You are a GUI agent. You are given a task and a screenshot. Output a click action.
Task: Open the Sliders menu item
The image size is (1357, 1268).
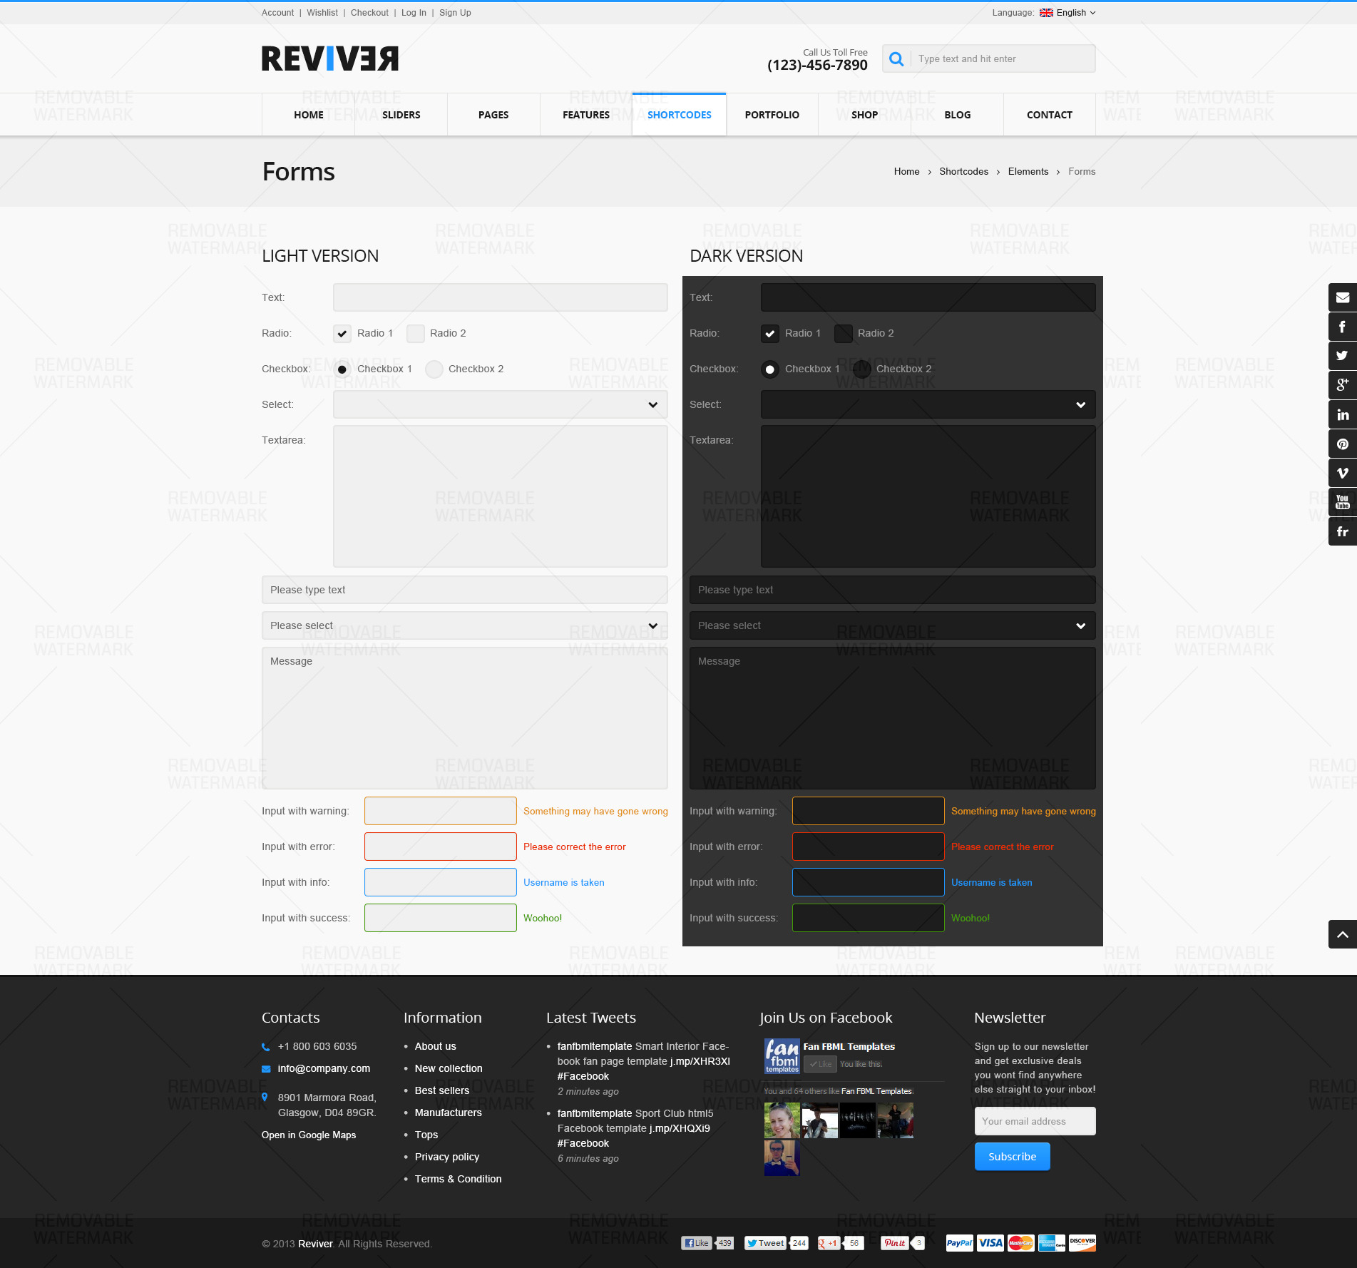pos(401,115)
